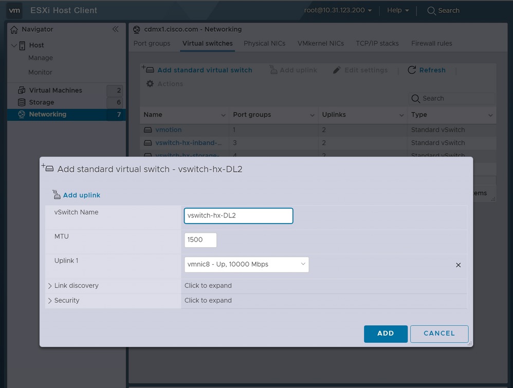
Task: Click inside the MTU field
Action: pos(200,239)
